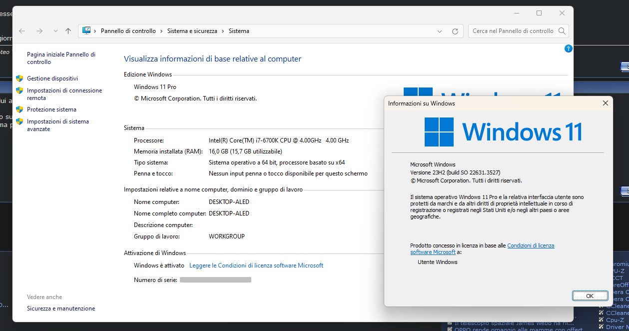Click the Intel Core i7-6700K processor value

(279, 140)
